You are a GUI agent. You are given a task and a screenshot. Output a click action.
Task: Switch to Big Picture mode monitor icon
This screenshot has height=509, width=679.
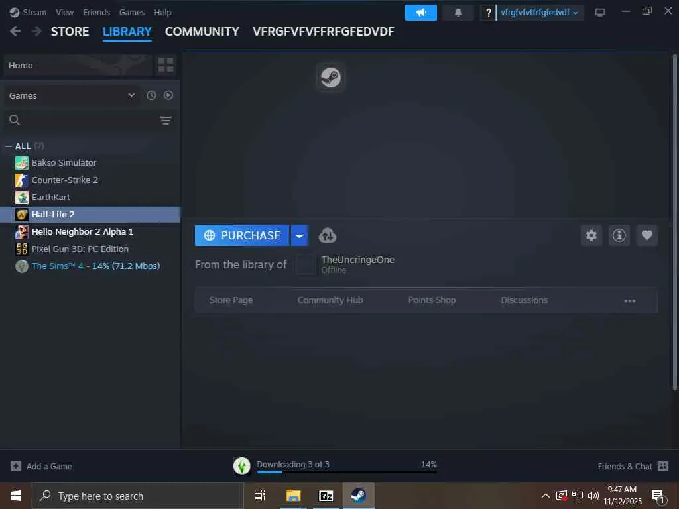(599, 12)
